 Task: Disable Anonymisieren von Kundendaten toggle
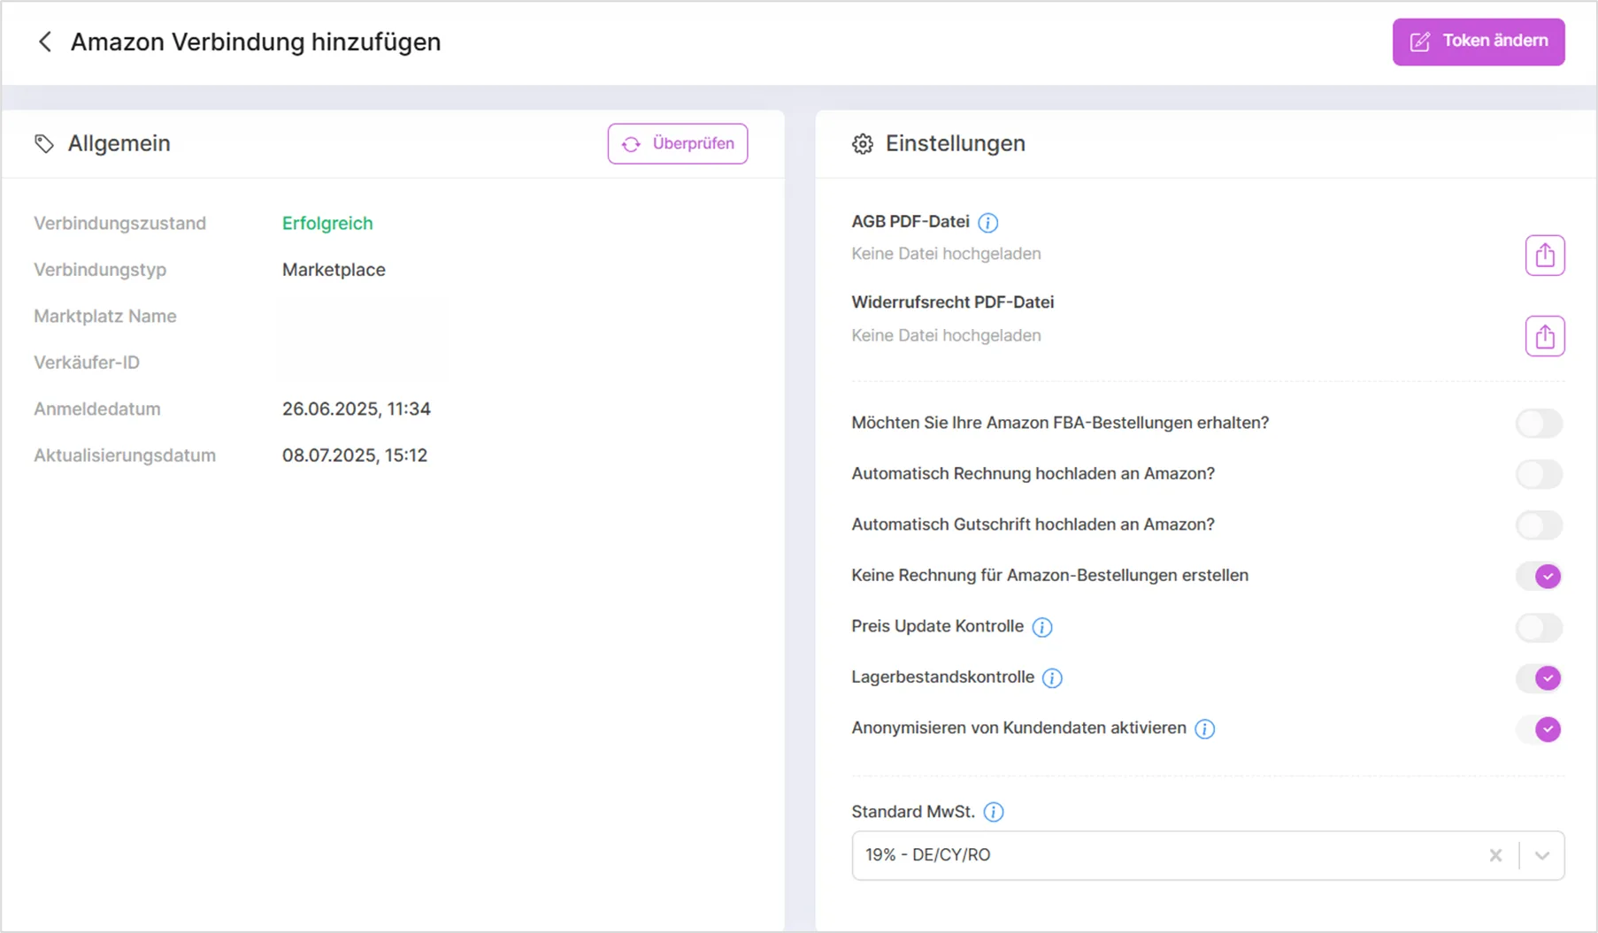(1540, 730)
